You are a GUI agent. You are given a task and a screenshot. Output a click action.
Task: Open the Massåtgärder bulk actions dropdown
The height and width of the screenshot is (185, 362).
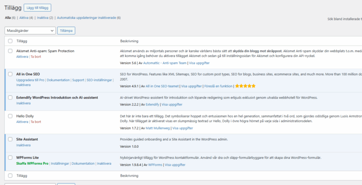tap(30, 30)
